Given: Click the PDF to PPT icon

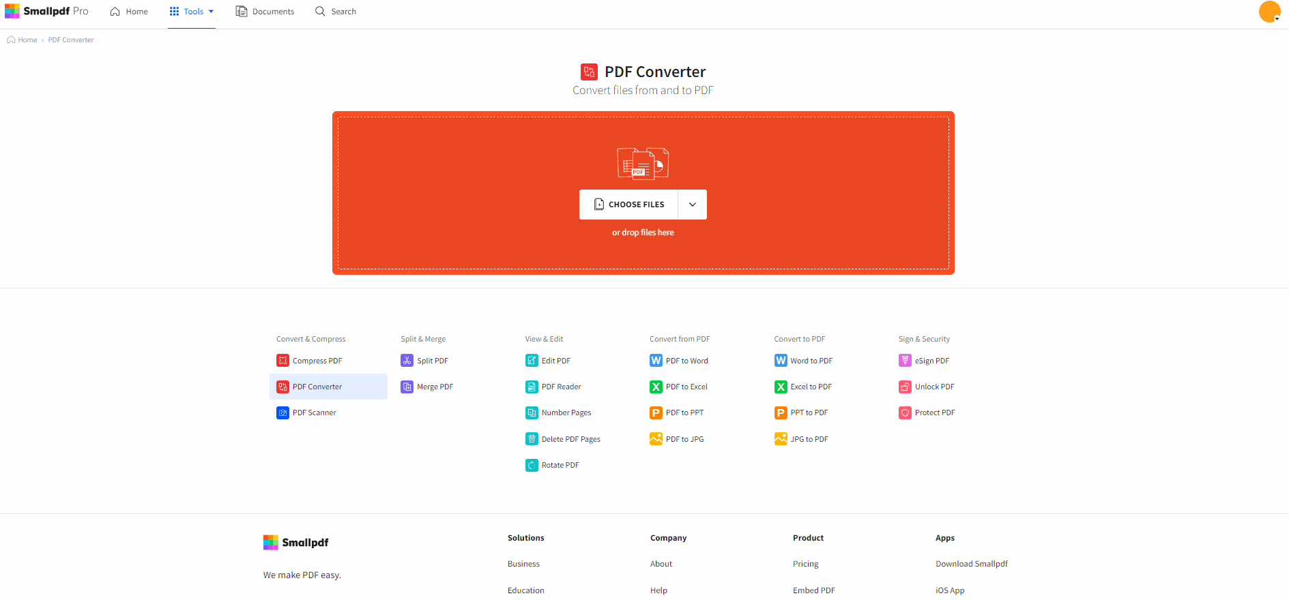Looking at the screenshot, I should coord(656,412).
